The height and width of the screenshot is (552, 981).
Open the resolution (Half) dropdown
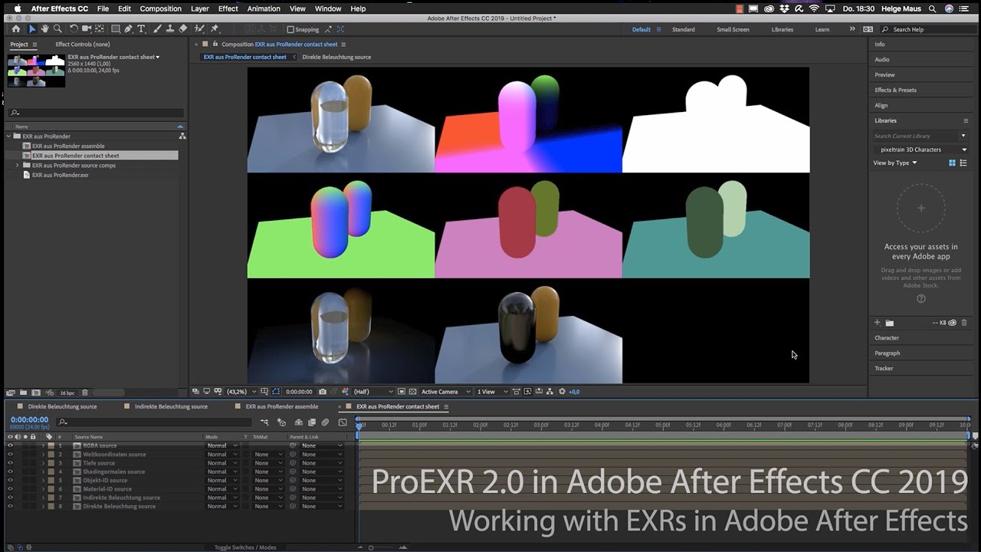[x=372, y=392]
